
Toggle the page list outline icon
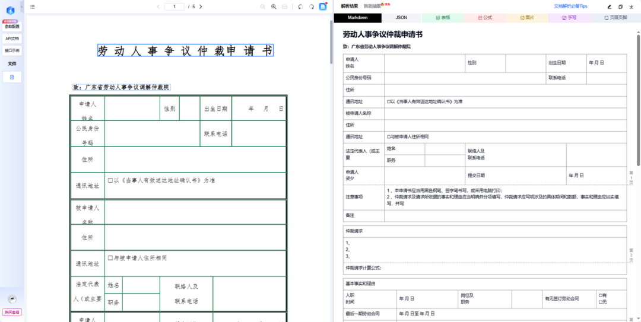[33, 7]
